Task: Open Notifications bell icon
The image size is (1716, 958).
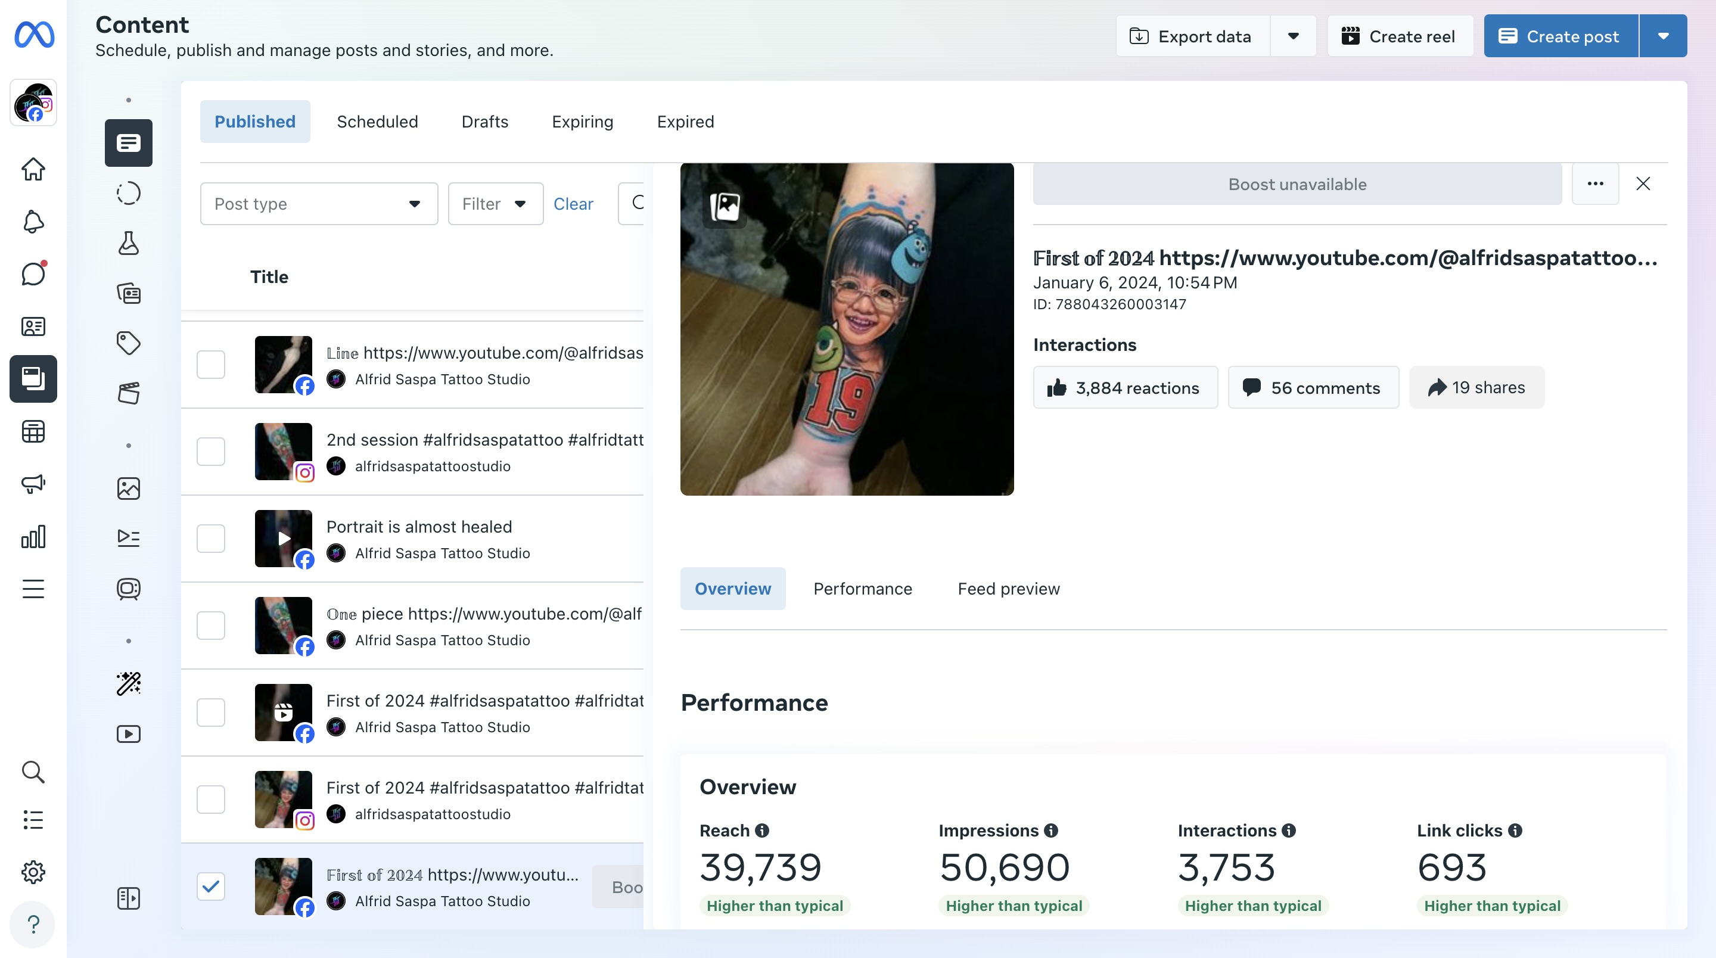Action: point(33,222)
